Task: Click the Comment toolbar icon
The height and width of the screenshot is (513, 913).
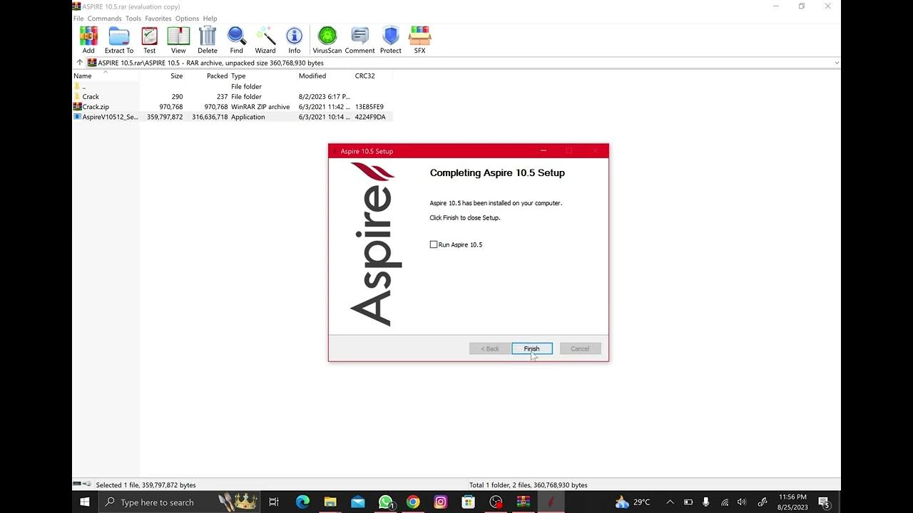Action: pyautogui.click(x=360, y=40)
